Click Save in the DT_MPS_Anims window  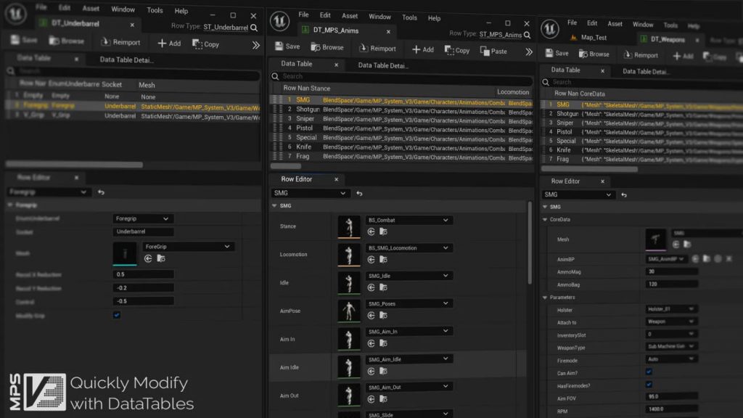[287, 46]
